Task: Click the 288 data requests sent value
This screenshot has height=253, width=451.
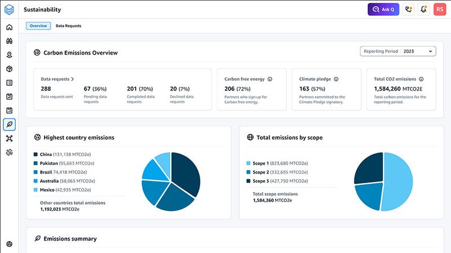Action: coord(46,89)
